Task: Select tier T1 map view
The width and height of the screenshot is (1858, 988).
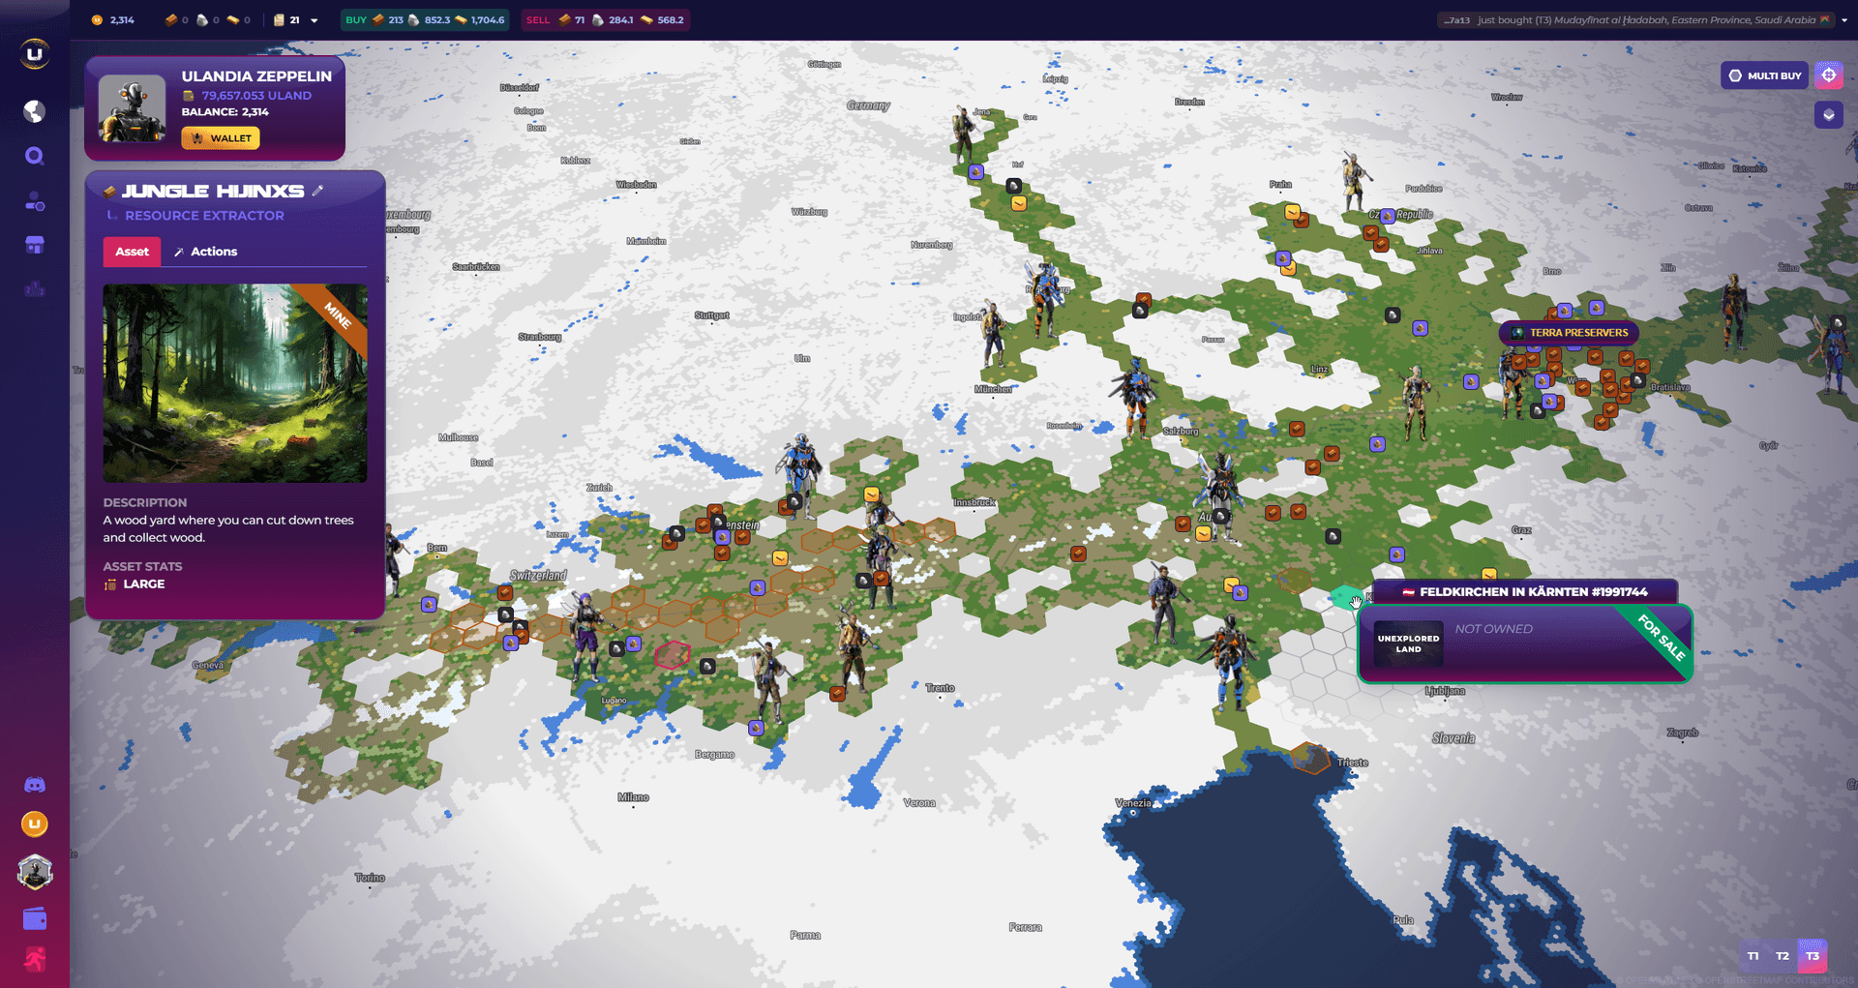Action: 1753,956
